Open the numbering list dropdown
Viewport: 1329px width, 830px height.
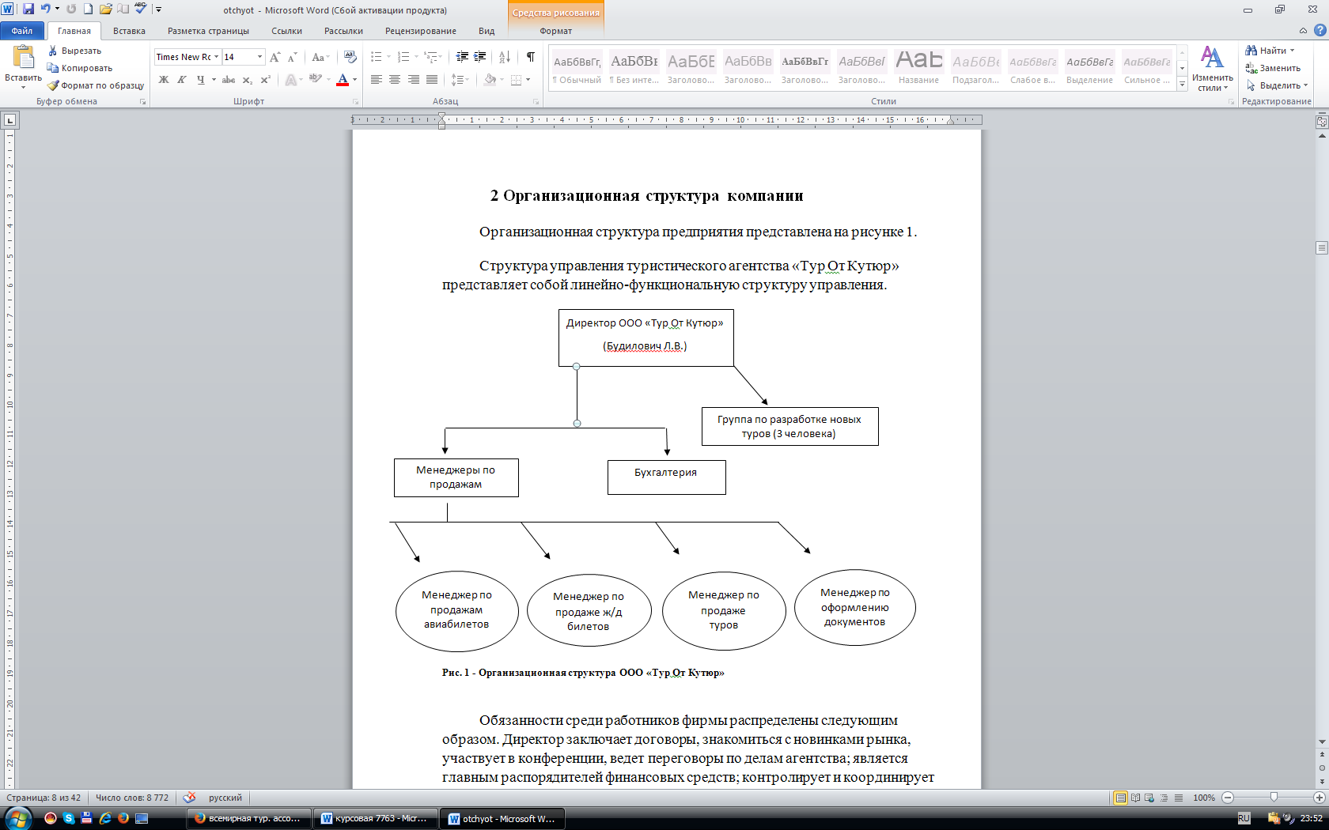tap(416, 57)
